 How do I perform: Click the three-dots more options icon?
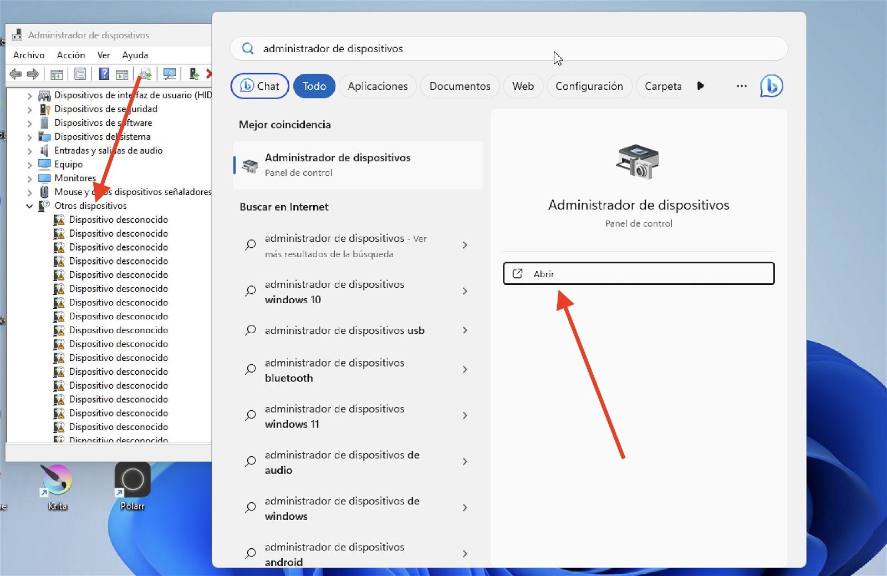pos(741,86)
